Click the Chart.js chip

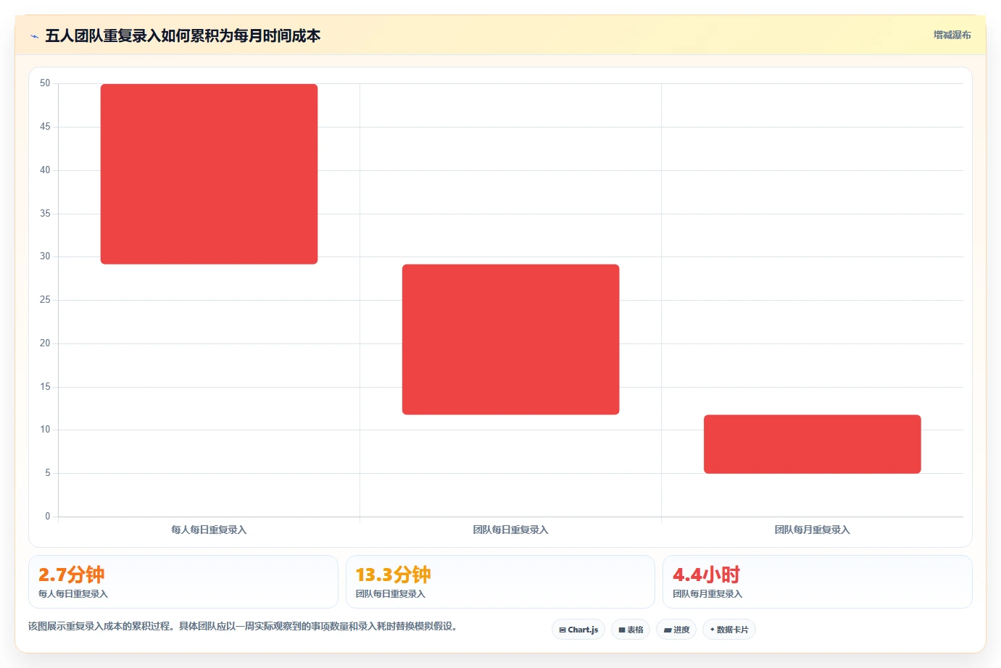coord(578,630)
